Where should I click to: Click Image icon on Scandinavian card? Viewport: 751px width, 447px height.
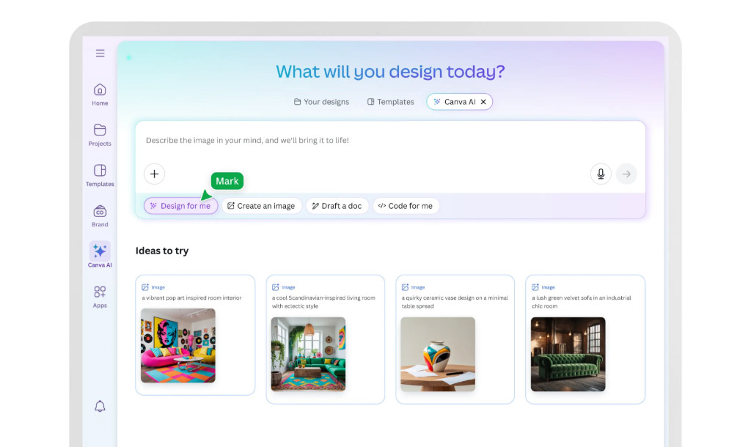point(276,287)
